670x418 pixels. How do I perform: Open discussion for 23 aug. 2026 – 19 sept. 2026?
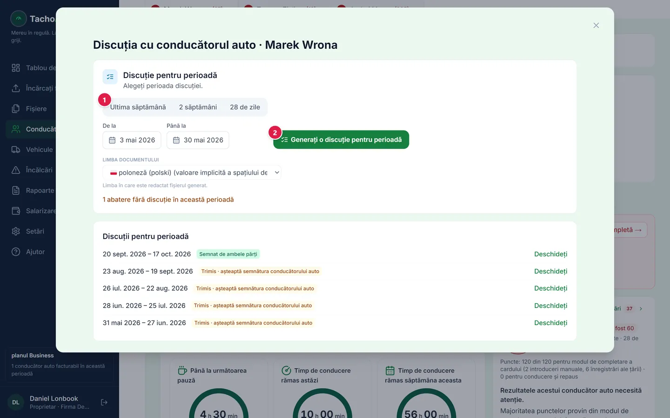pyautogui.click(x=550, y=271)
